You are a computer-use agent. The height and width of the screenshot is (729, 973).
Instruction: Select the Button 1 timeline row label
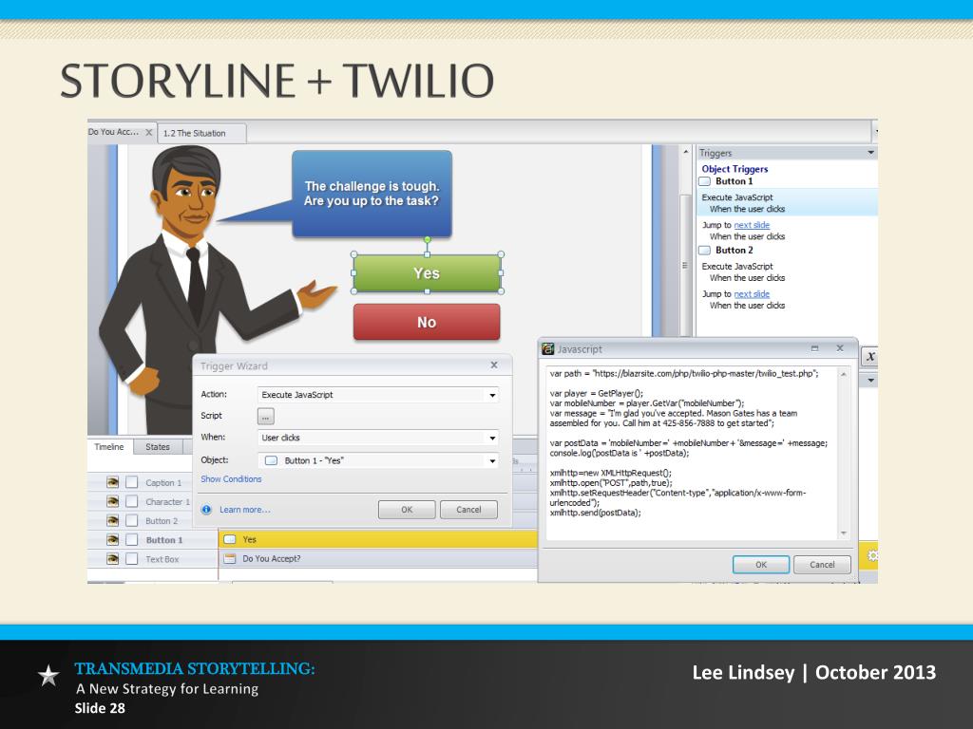point(163,540)
